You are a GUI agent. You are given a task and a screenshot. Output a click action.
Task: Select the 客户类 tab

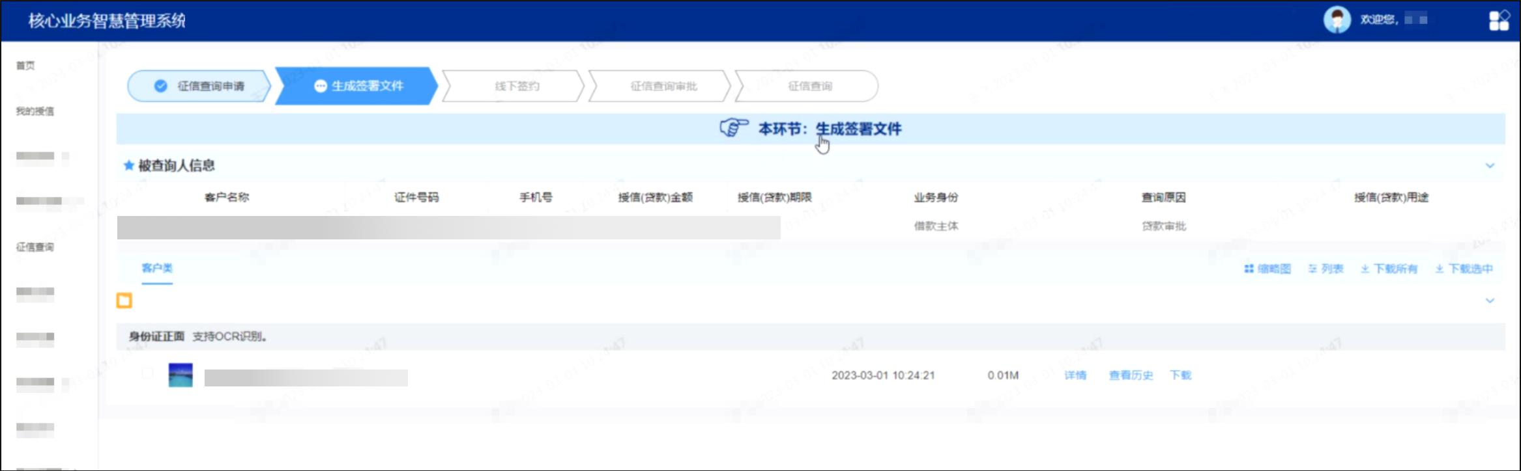(157, 268)
